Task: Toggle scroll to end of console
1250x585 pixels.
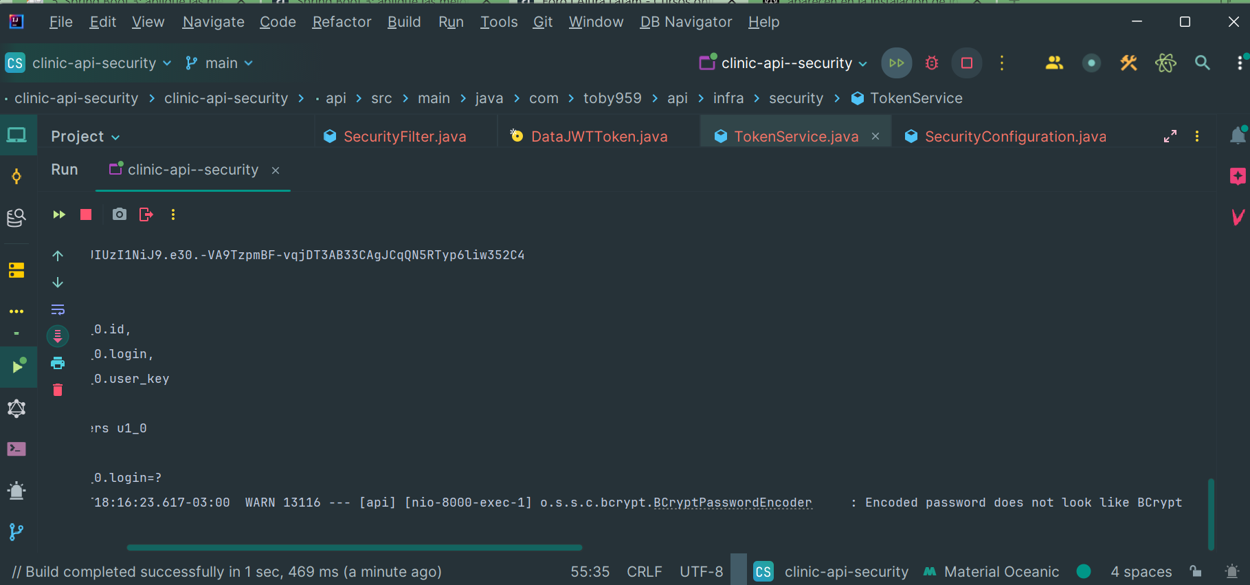Action: (58, 336)
